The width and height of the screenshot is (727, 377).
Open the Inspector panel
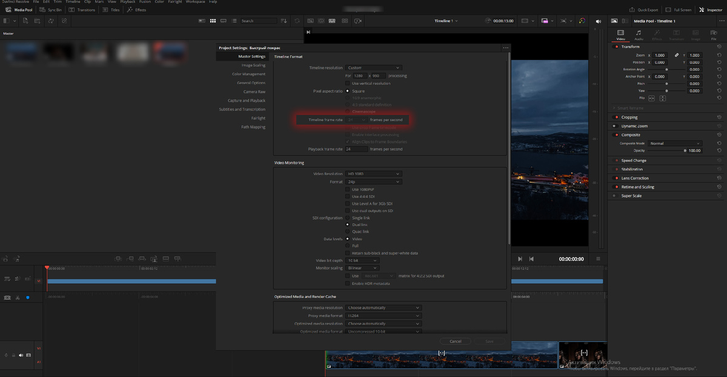point(709,9)
